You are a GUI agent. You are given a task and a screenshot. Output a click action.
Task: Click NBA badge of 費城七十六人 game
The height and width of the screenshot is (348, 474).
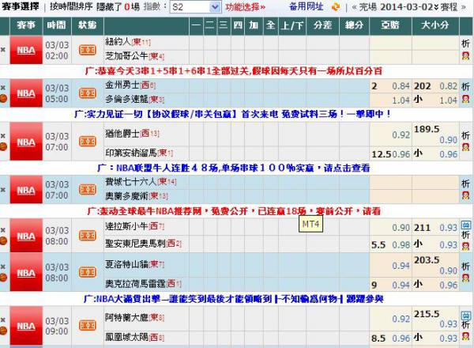26,190
